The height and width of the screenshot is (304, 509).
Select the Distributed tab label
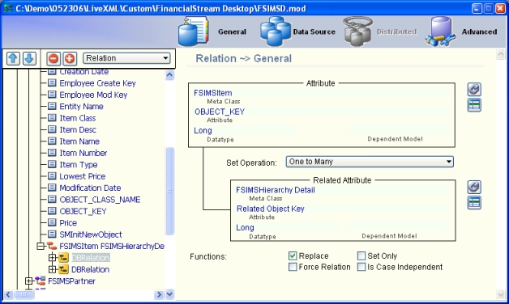[396, 32]
